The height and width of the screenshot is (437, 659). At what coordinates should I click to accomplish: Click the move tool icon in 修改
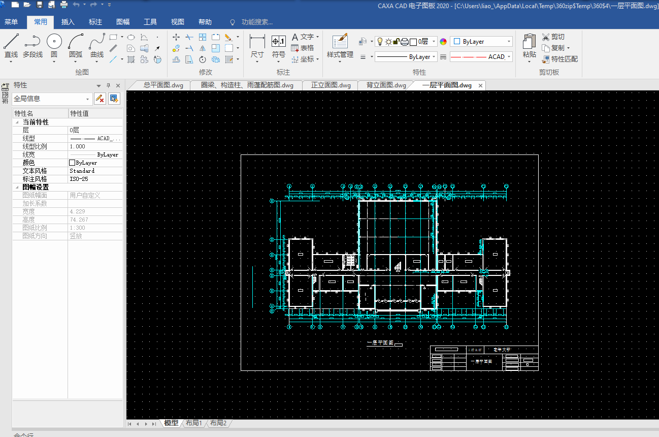[x=176, y=37]
